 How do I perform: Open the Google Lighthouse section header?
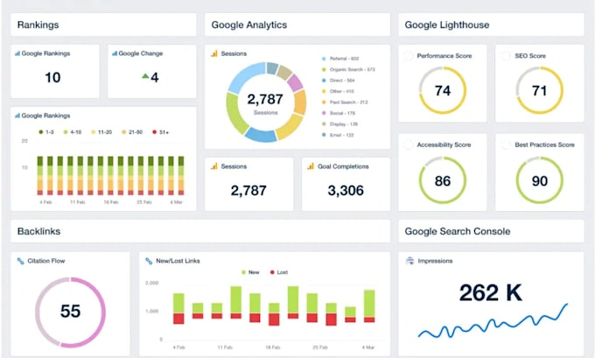tap(491, 25)
